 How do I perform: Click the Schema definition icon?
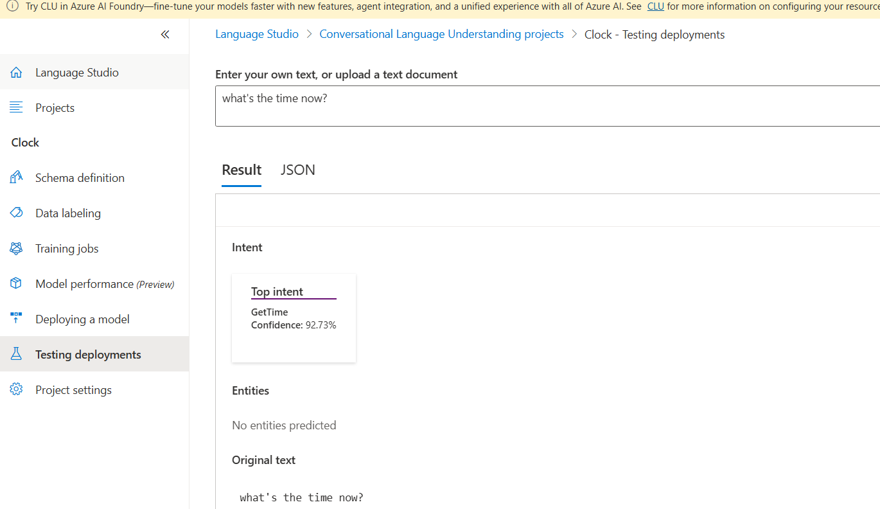pyautogui.click(x=17, y=177)
